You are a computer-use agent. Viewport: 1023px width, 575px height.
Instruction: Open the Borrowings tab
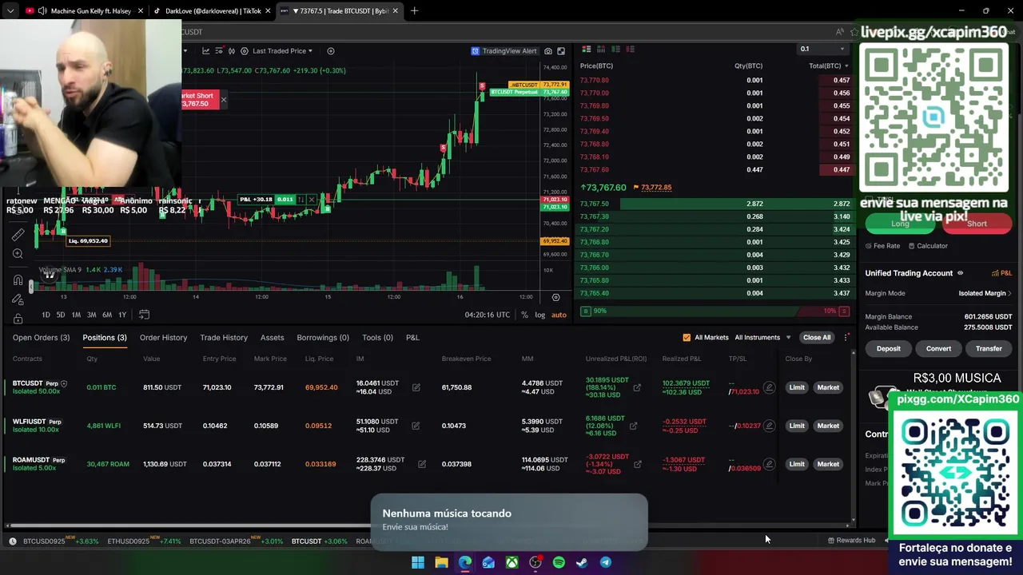pos(323,338)
